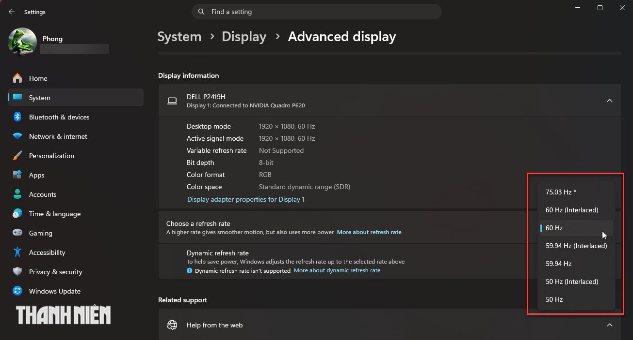Open Bluetooth & devices icon
Screen dimensions: 633x340
(17, 117)
